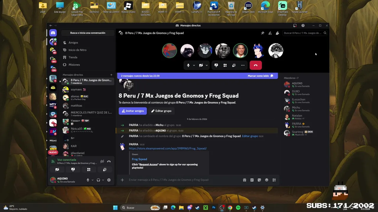Open activities button in voice connected panel

click(89, 170)
